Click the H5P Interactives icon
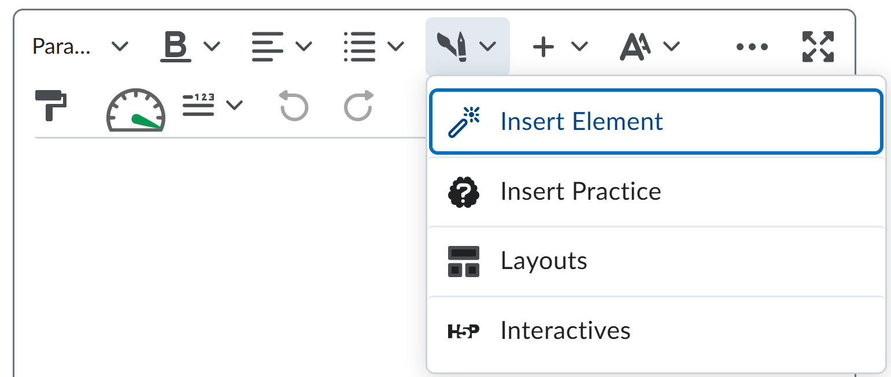Viewport: 891px width, 377px height. tap(464, 331)
